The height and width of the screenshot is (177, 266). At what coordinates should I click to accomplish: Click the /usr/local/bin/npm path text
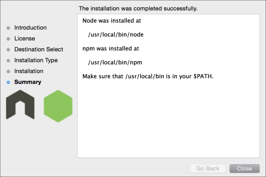[x=115, y=63]
